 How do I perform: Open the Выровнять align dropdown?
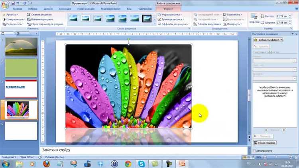click(233, 14)
